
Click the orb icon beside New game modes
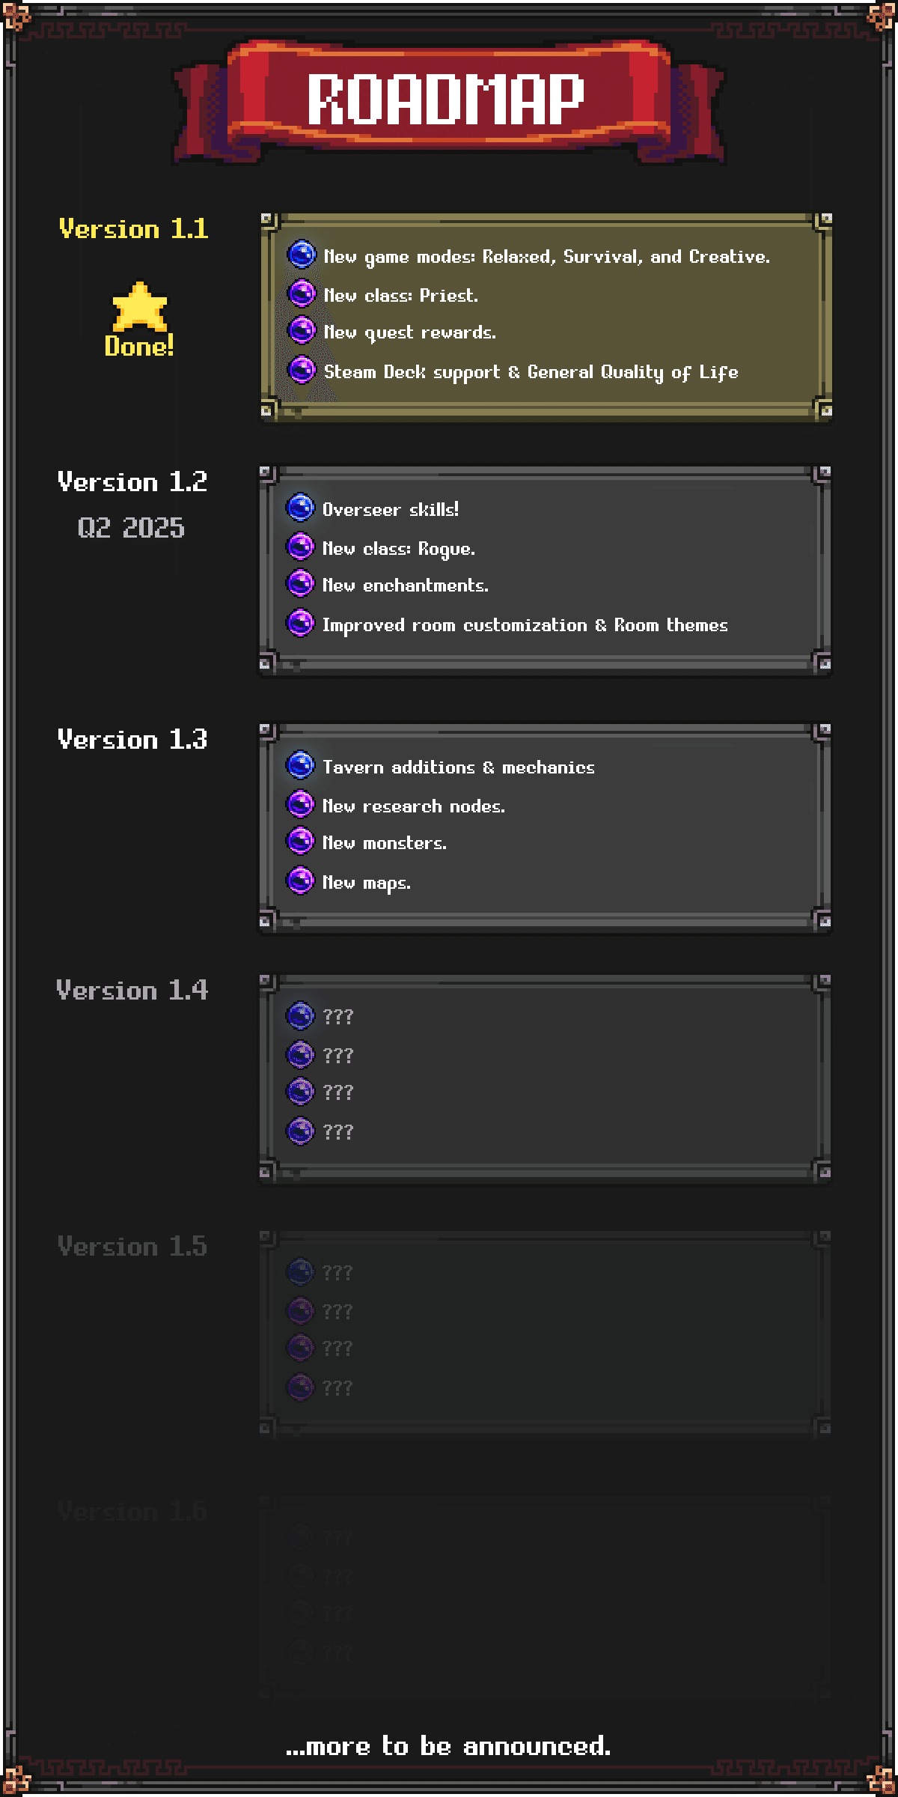(x=302, y=255)
